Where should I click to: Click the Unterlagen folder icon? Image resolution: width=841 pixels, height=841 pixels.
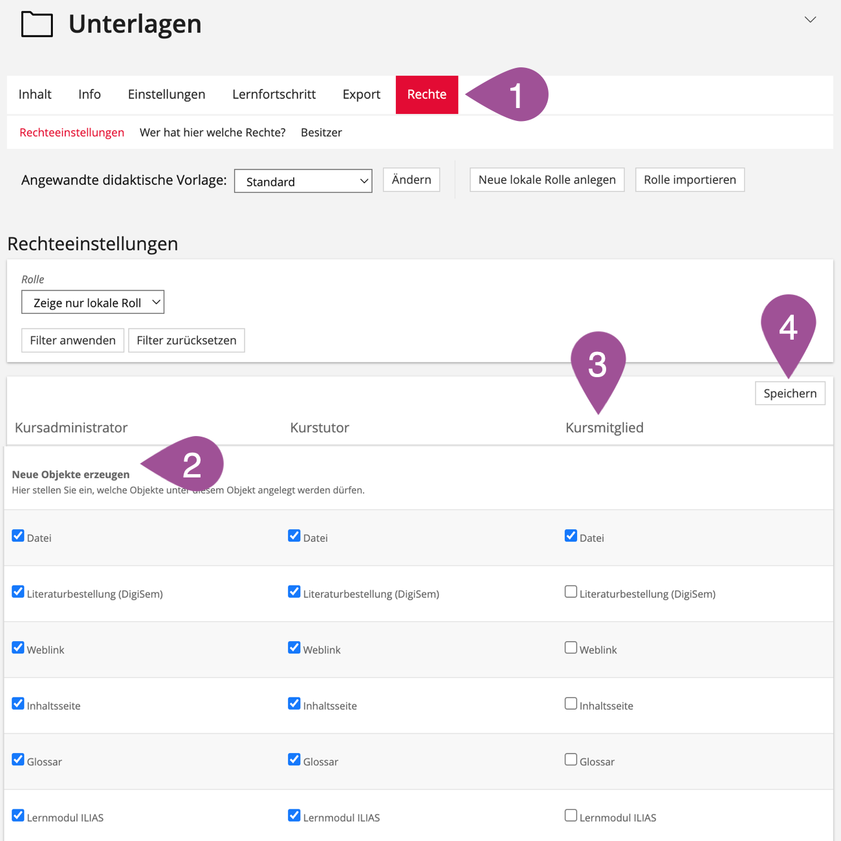coord(37,25)
